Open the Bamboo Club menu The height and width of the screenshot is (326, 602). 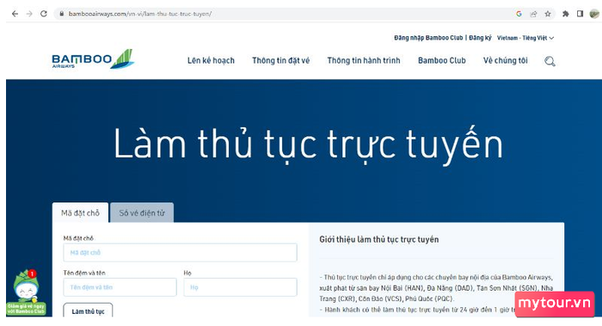pos(441,61)
